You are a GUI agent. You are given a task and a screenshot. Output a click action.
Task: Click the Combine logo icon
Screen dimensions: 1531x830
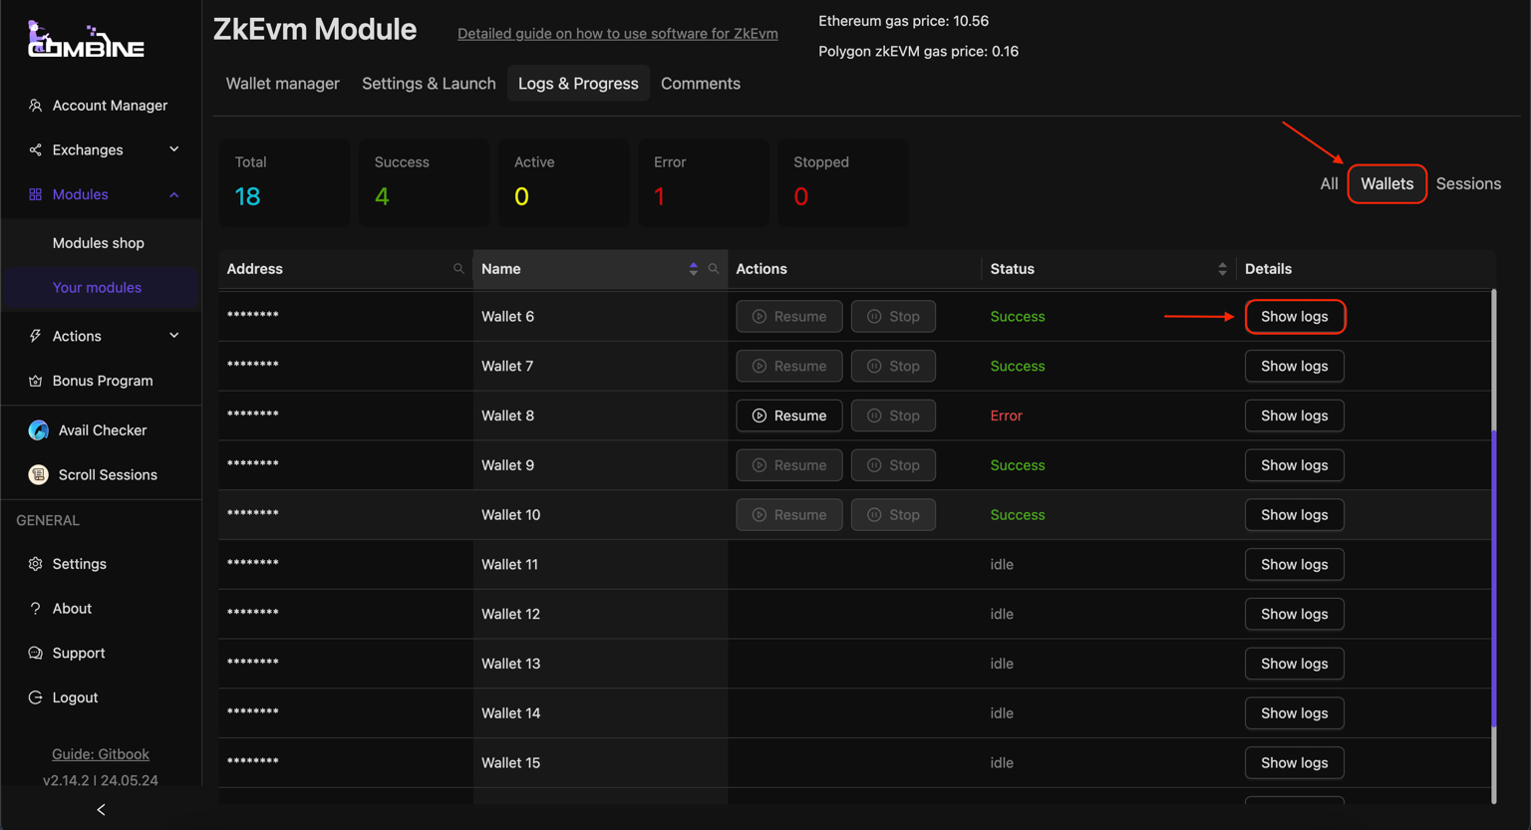coord(86,40)
